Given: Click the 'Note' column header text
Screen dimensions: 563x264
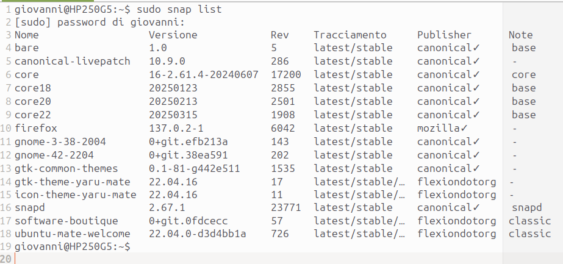Looking at the screenshot, I should 521,35.
